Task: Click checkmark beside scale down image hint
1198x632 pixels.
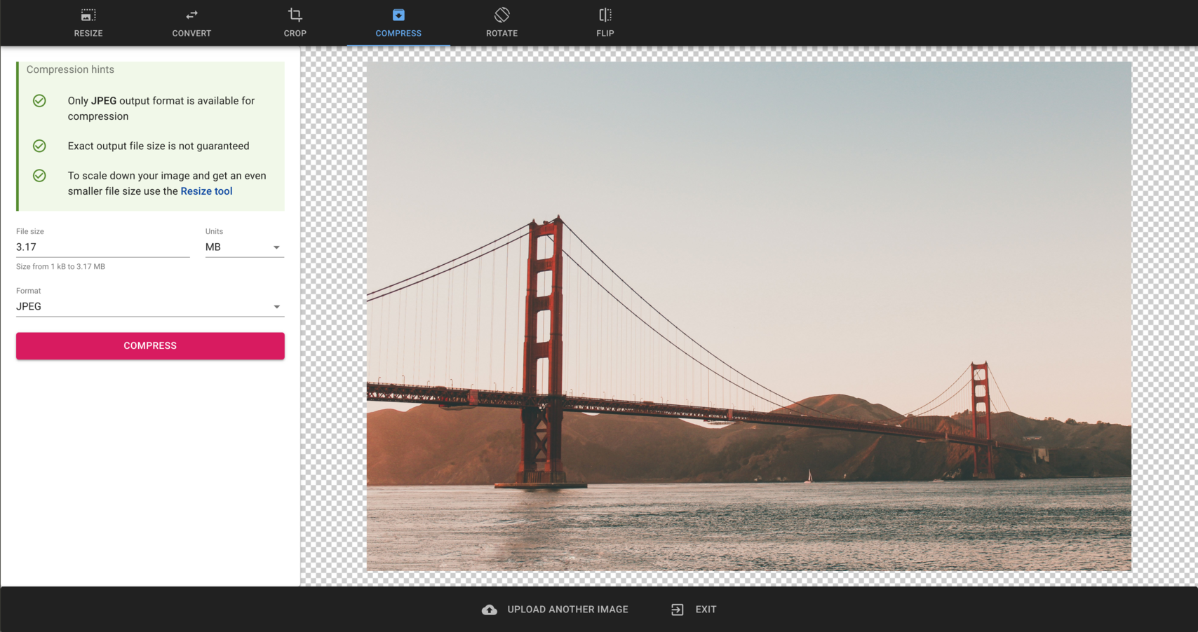Action: tap(40, 176)
